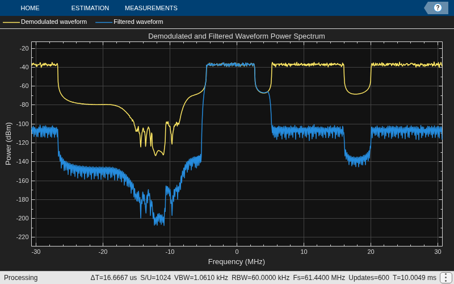
Task: Open the ESTIMATION tab
Action: click(x=90, y=8)
